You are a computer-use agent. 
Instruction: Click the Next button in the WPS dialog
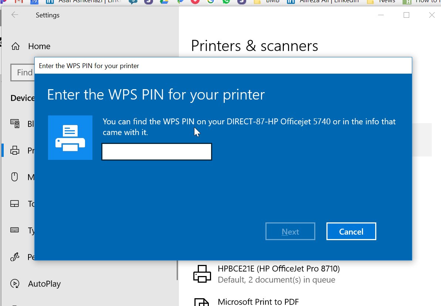[x=290, y=232]
